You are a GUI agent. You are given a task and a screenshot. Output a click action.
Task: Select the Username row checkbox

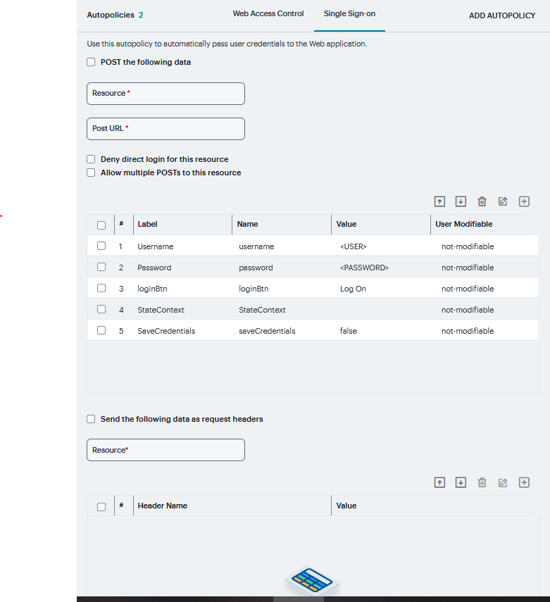point(101,246)
